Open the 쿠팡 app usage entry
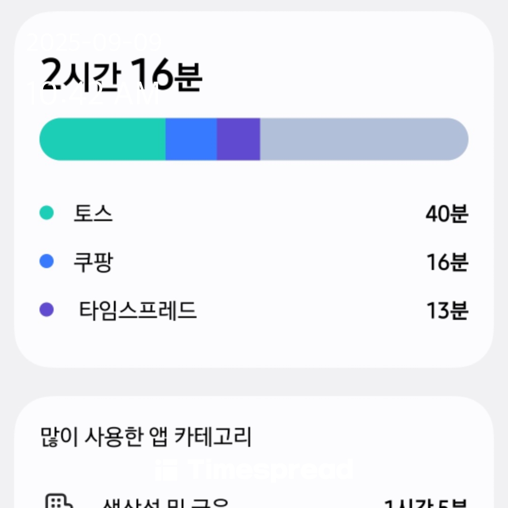This screenshot has width=508, height=508. tap(254, 262)
